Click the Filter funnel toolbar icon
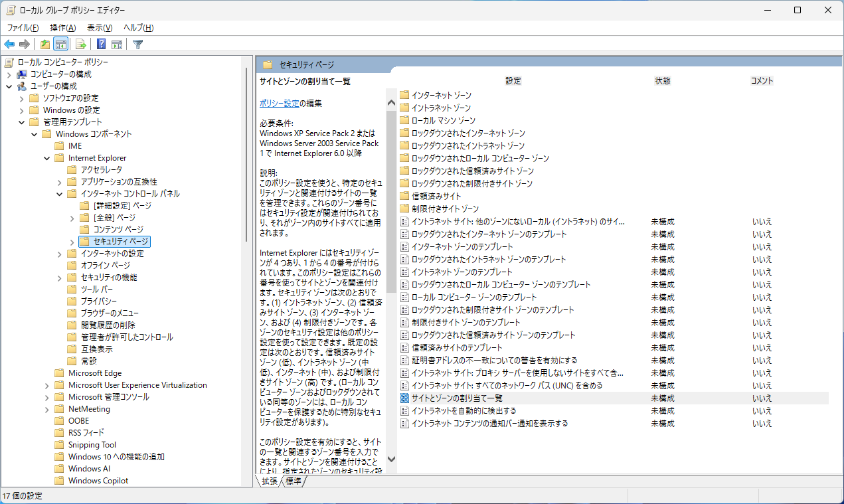844x504 pixels. tap(137, 44)
